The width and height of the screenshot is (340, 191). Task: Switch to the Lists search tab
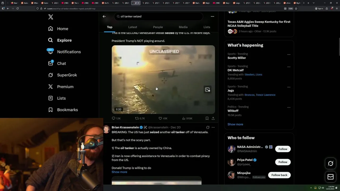[207, 27]
